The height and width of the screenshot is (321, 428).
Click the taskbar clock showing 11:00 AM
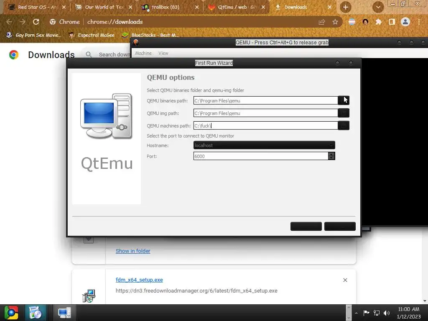click(409, 313)
